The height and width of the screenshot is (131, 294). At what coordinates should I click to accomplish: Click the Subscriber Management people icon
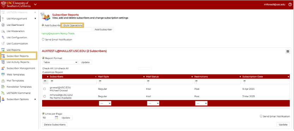tap(3, 68)
